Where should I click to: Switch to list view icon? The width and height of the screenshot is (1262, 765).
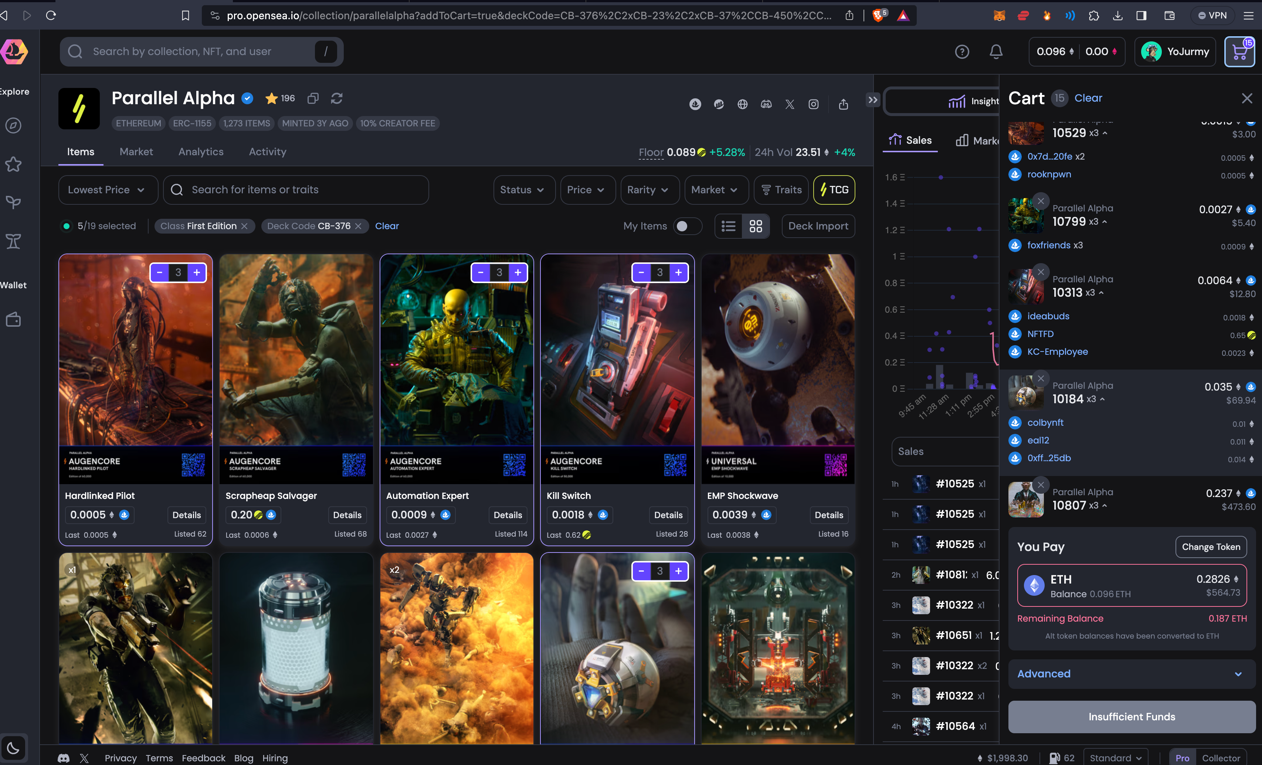(728, 226)
